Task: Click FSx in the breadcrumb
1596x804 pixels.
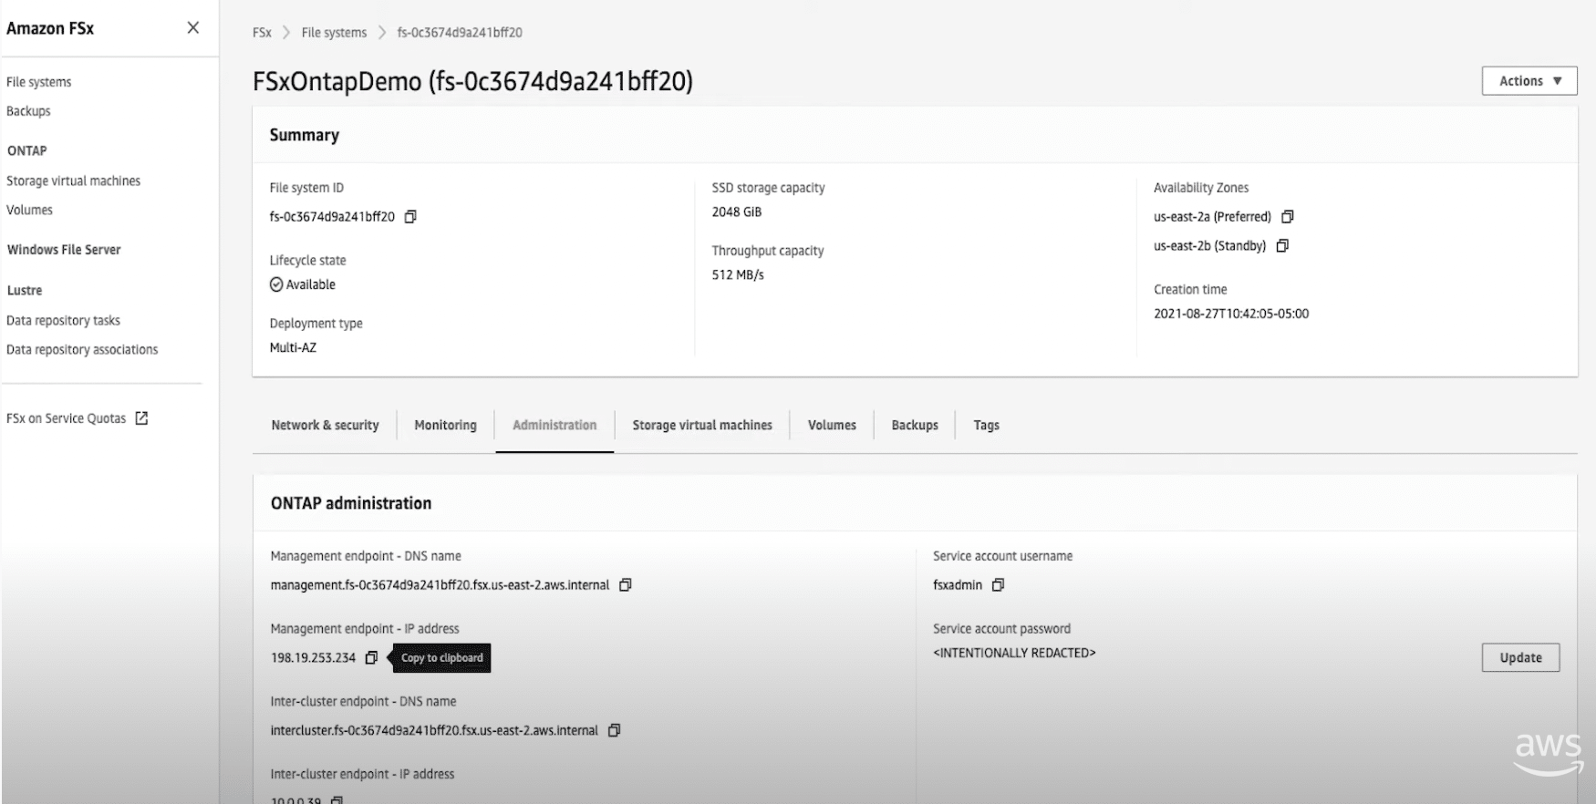Action: tap(262, 33)
